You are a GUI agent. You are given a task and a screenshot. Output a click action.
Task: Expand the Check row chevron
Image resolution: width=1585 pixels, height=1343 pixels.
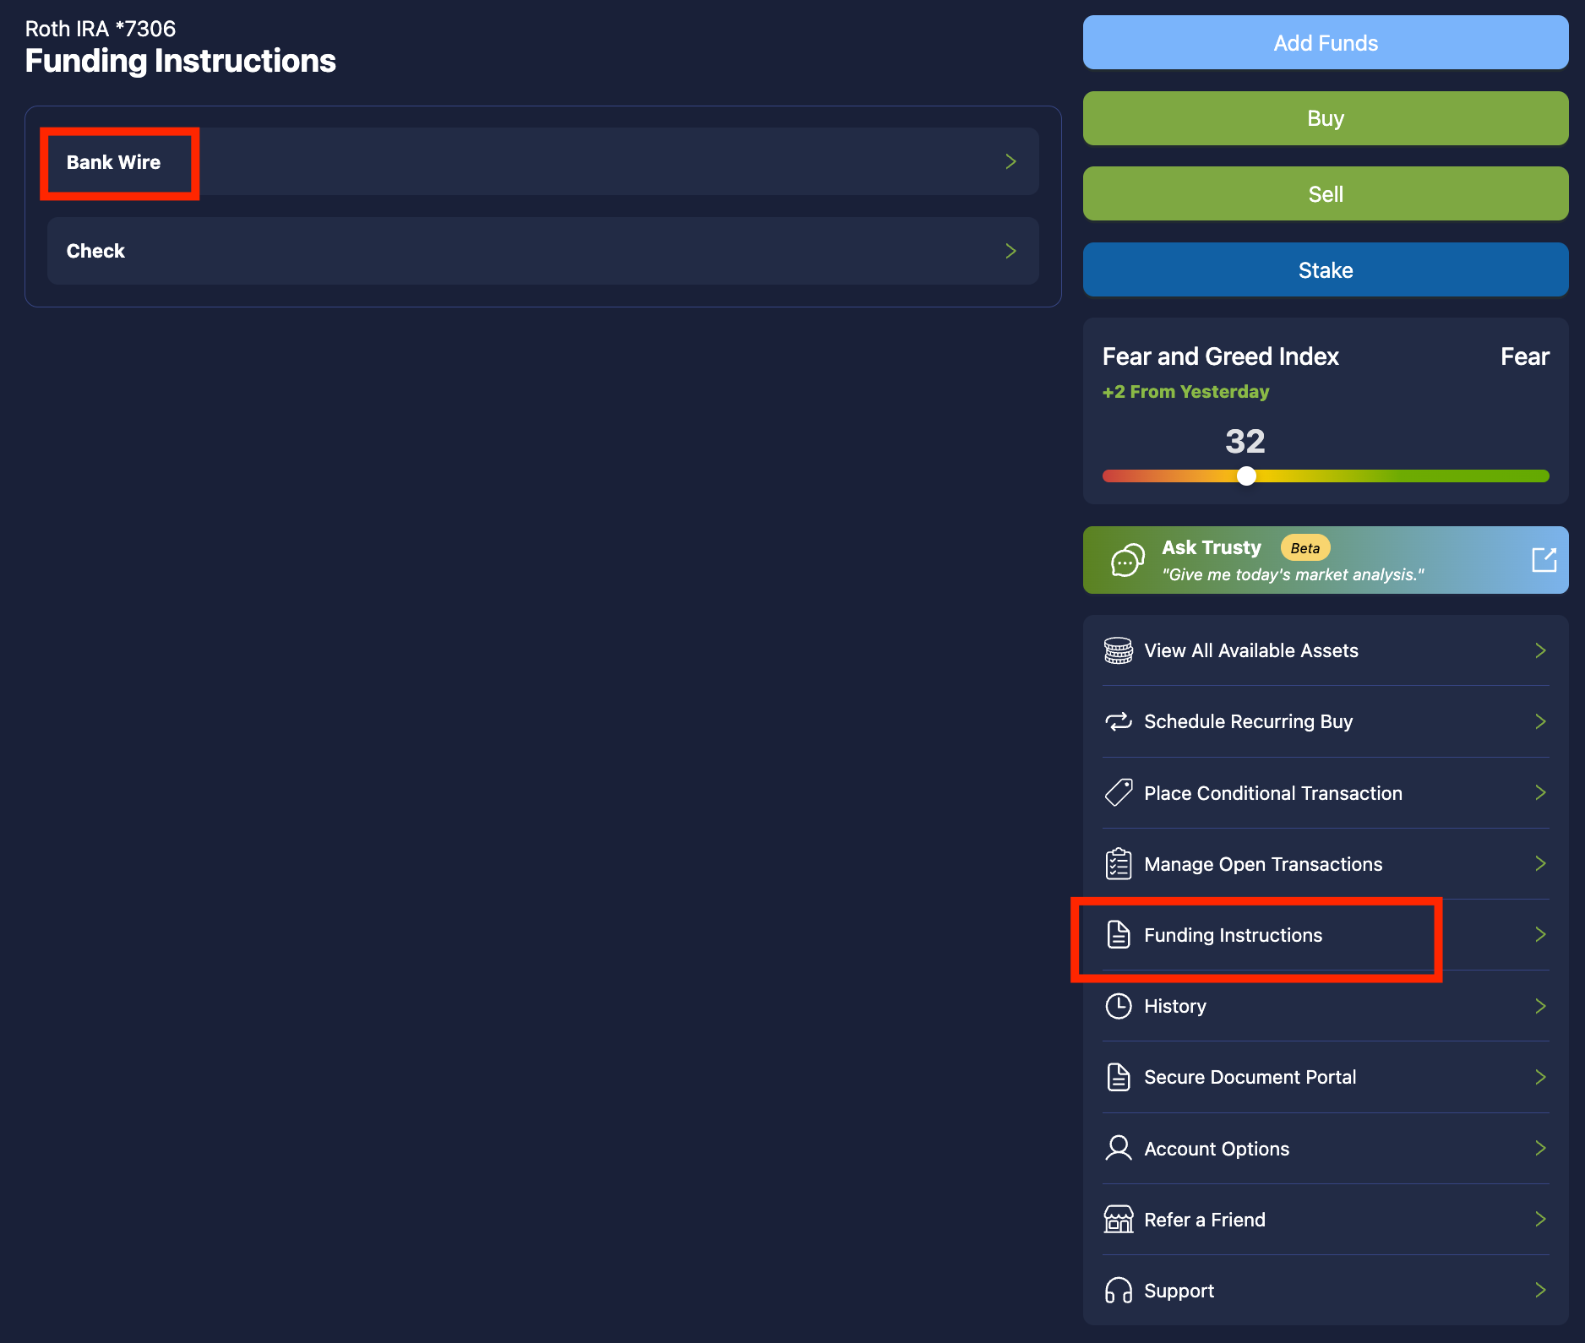click(x=1010, y=251)
